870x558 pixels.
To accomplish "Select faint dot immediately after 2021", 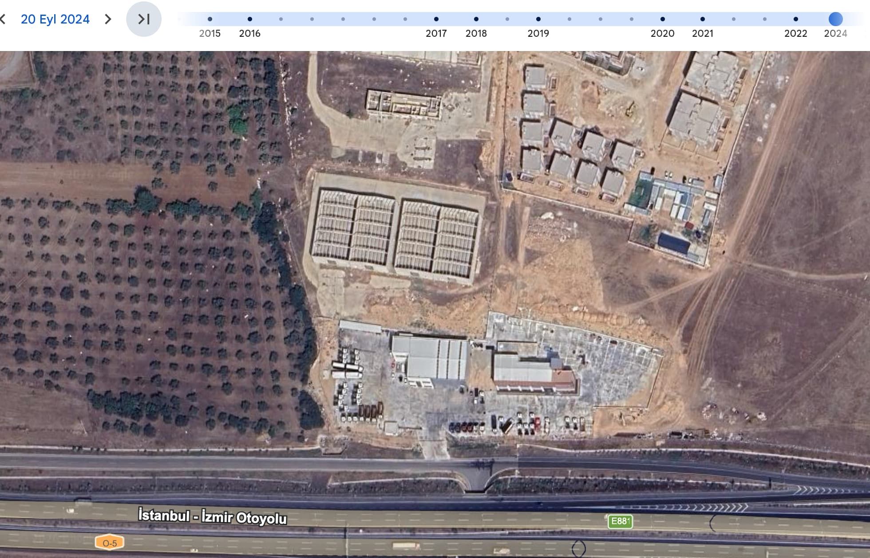I will pos(734,19).
